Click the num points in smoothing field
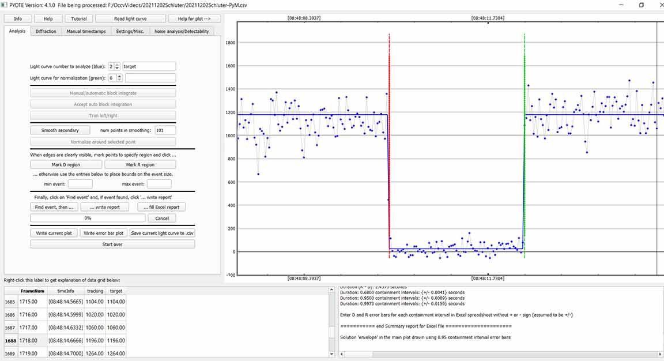 [x=165, y=130]
